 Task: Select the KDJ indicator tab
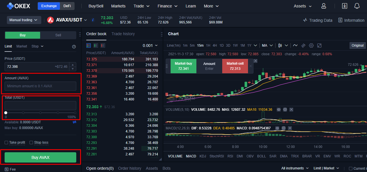coord(203,156)
